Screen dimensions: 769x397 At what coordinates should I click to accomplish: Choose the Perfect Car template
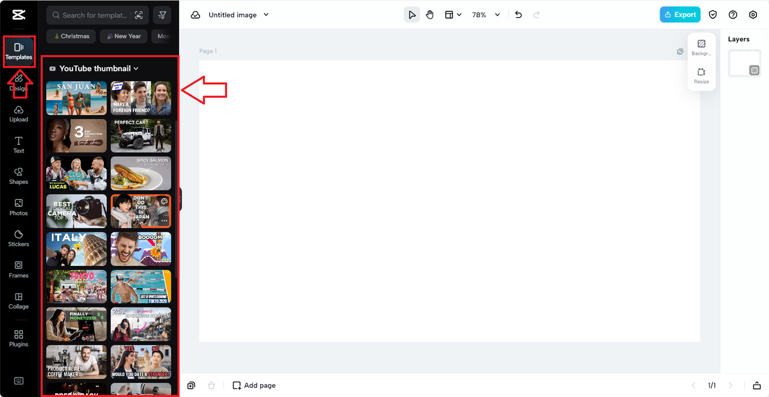141,136
